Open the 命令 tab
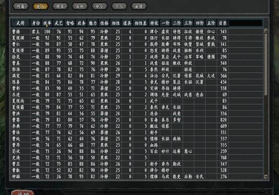This screenshot has width=279, height=195. (x=100, y=6)
